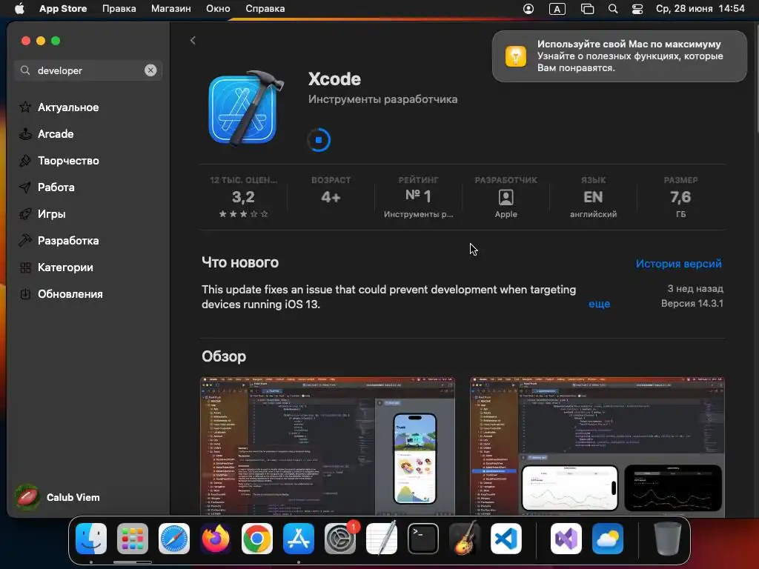
Task: Click the page vertical scrollbar
Action: pos(756,77)
